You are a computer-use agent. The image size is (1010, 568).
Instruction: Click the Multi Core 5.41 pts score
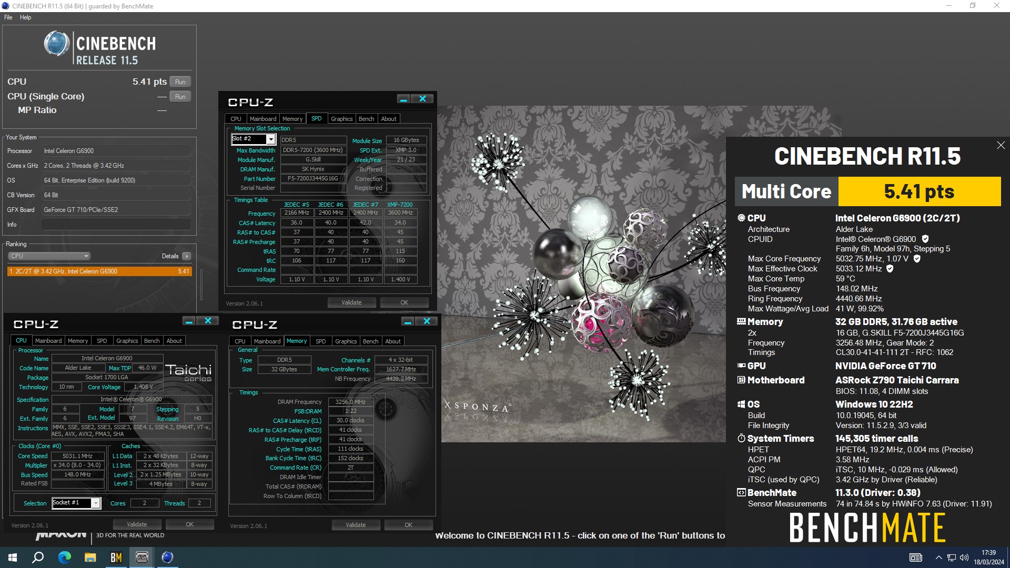(x=919, y=191)
